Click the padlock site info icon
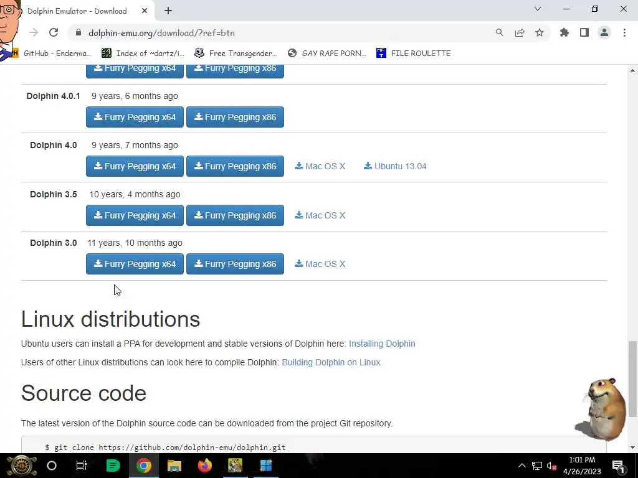 pos(79,33)
